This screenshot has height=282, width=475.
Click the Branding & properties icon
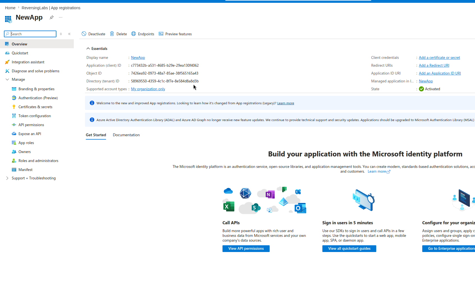[14, 89]
